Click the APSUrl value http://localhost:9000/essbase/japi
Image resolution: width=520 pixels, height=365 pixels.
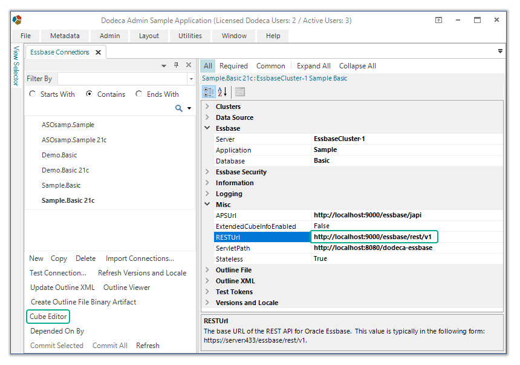(368, 215)
